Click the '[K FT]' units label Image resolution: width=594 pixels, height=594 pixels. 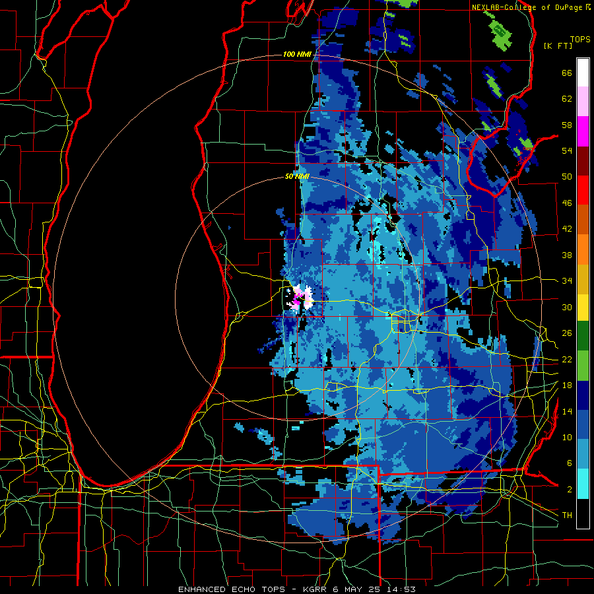click(558, 46)
